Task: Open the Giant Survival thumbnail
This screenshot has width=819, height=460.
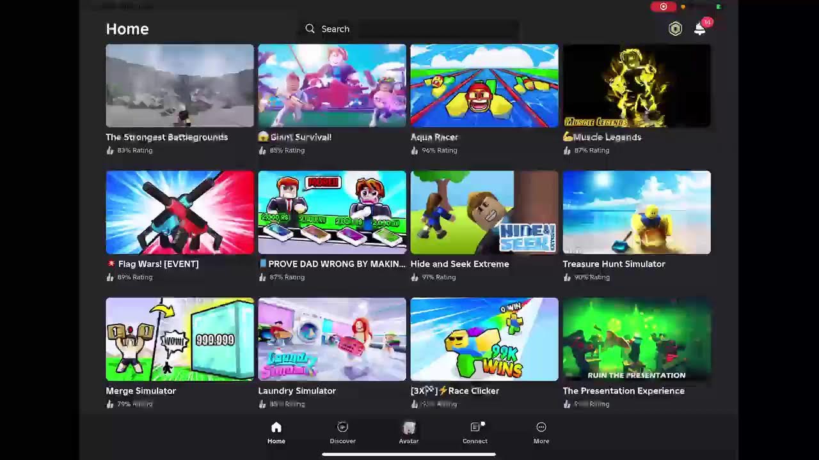Action: [x=332, y=86]
